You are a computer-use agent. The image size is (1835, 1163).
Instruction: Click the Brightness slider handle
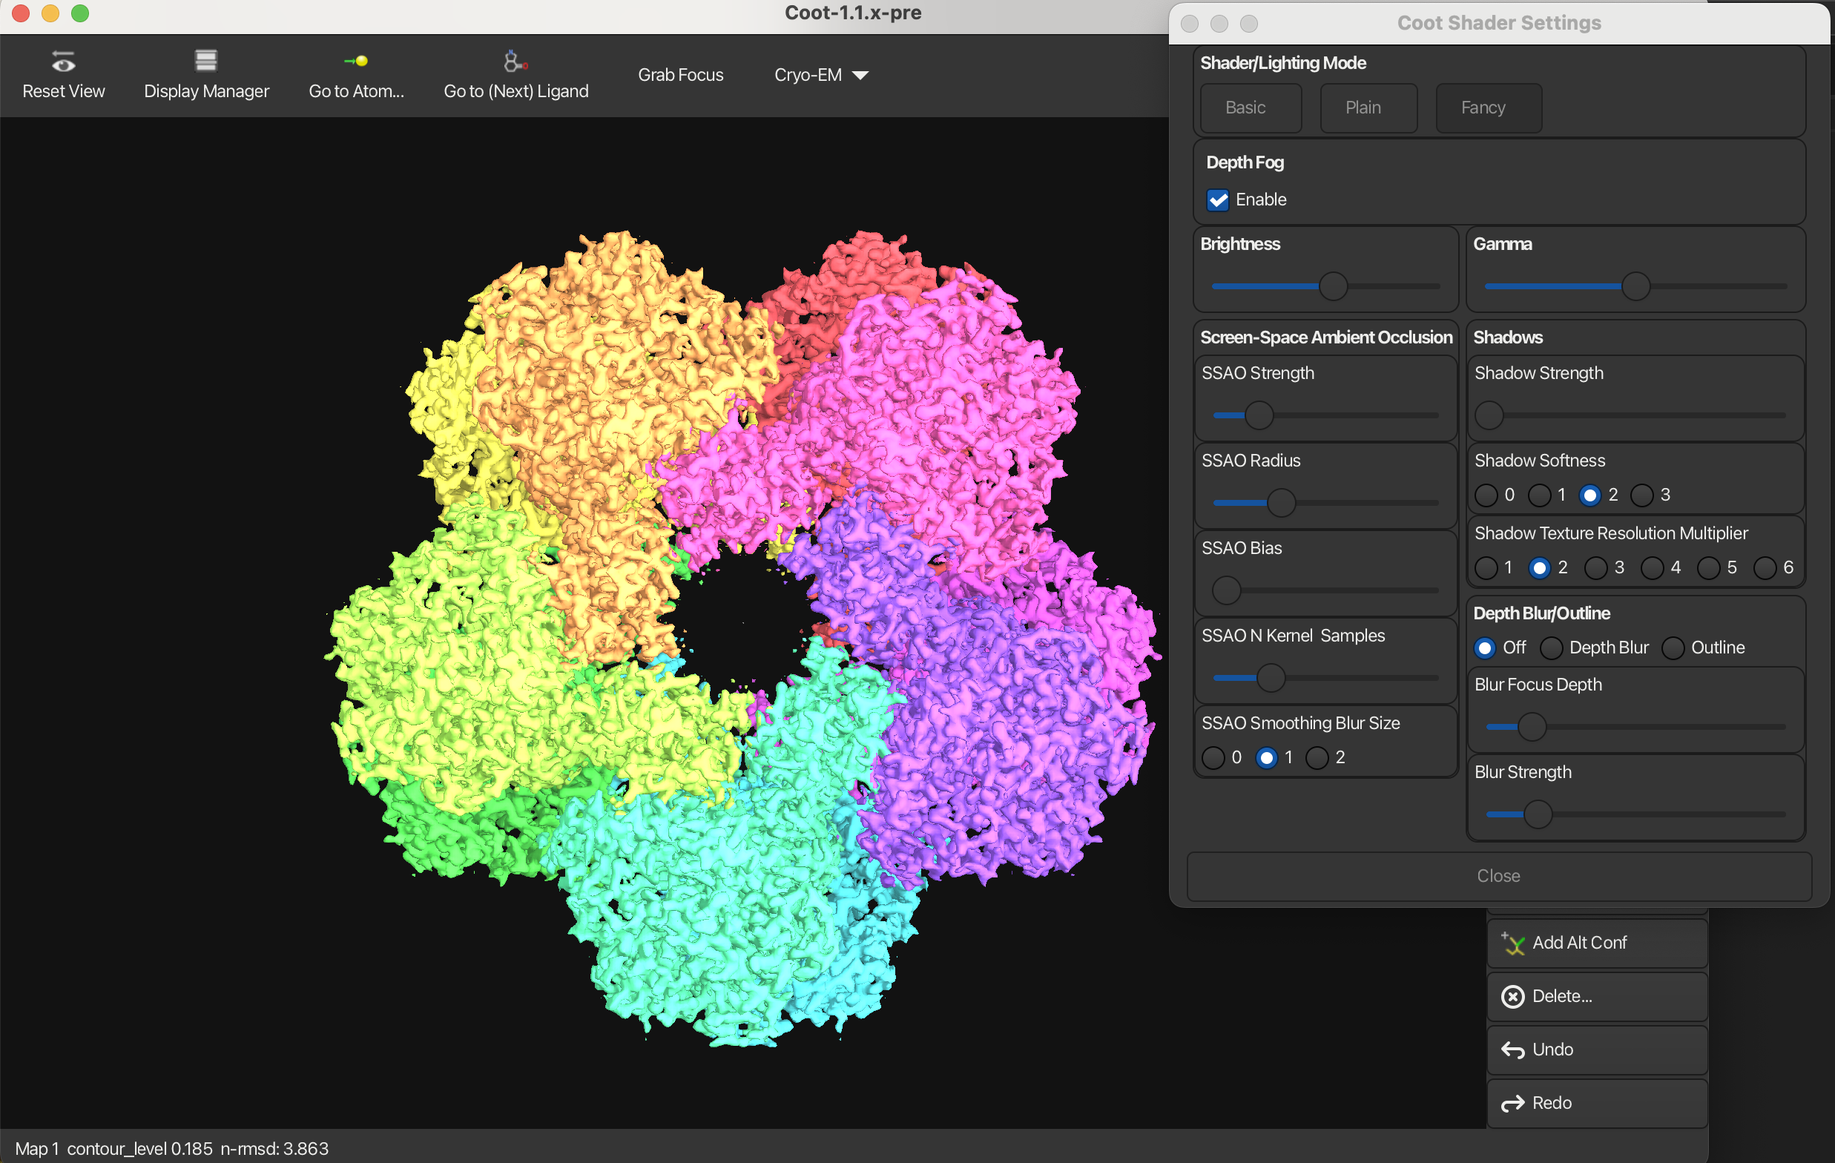(x=1333, y=286)
